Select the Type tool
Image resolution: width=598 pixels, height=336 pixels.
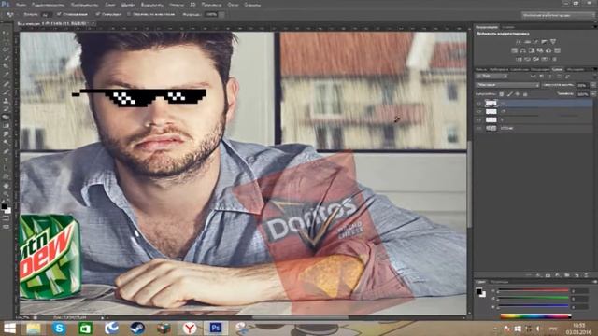pyautogui.click(x=6, y=160)
